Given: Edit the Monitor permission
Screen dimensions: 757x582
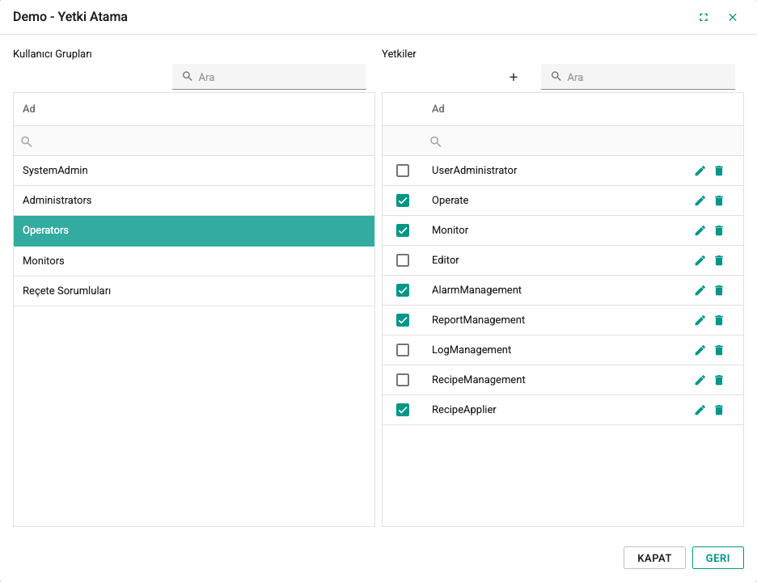Looking at the screenshot, I should 700,230.
